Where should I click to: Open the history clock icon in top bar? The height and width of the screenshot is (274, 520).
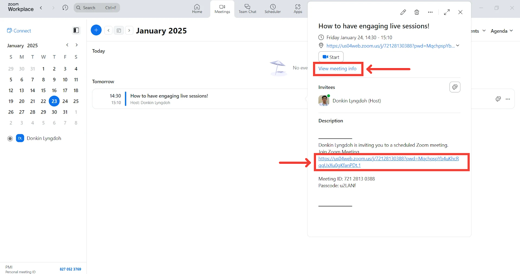tap(65, 8)
